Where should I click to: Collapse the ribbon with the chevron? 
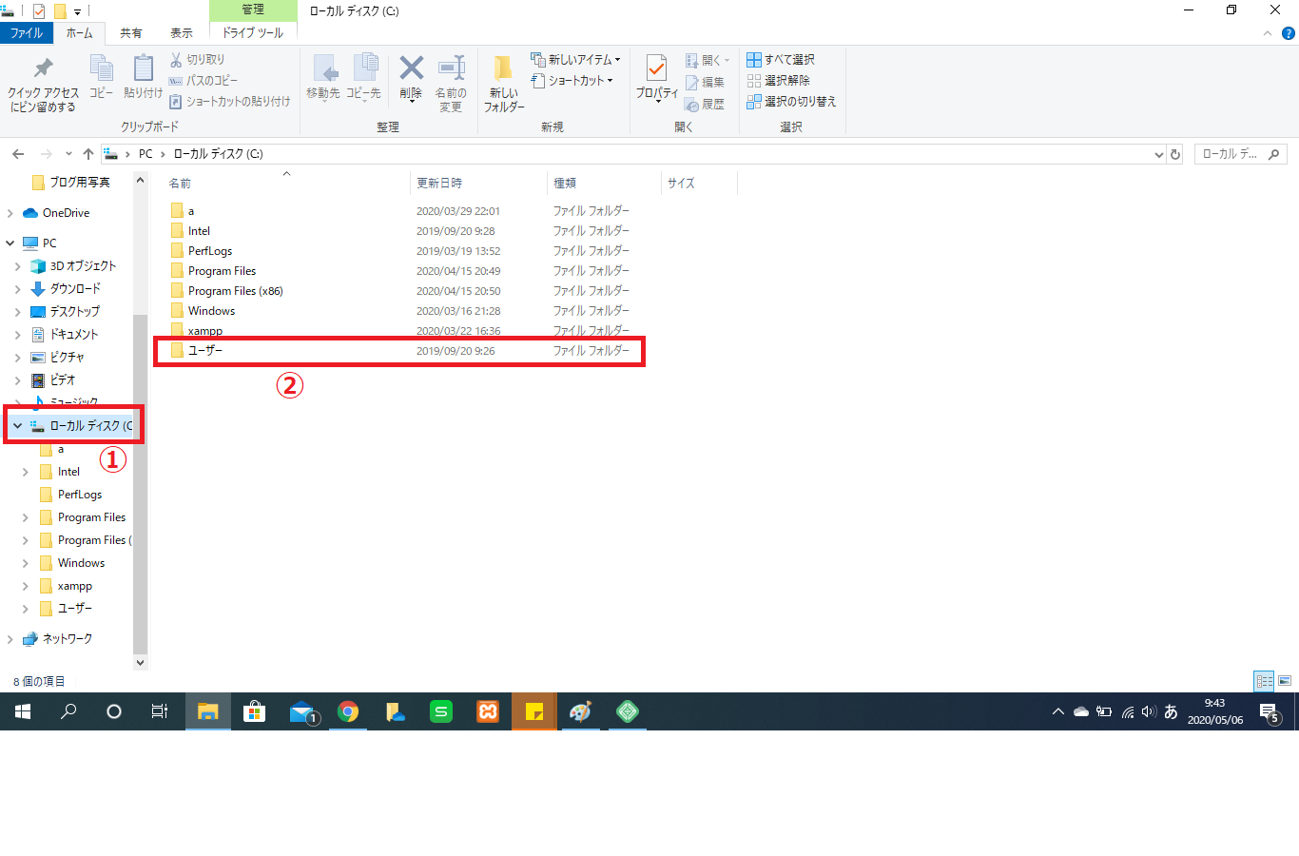click(1268, 33)
